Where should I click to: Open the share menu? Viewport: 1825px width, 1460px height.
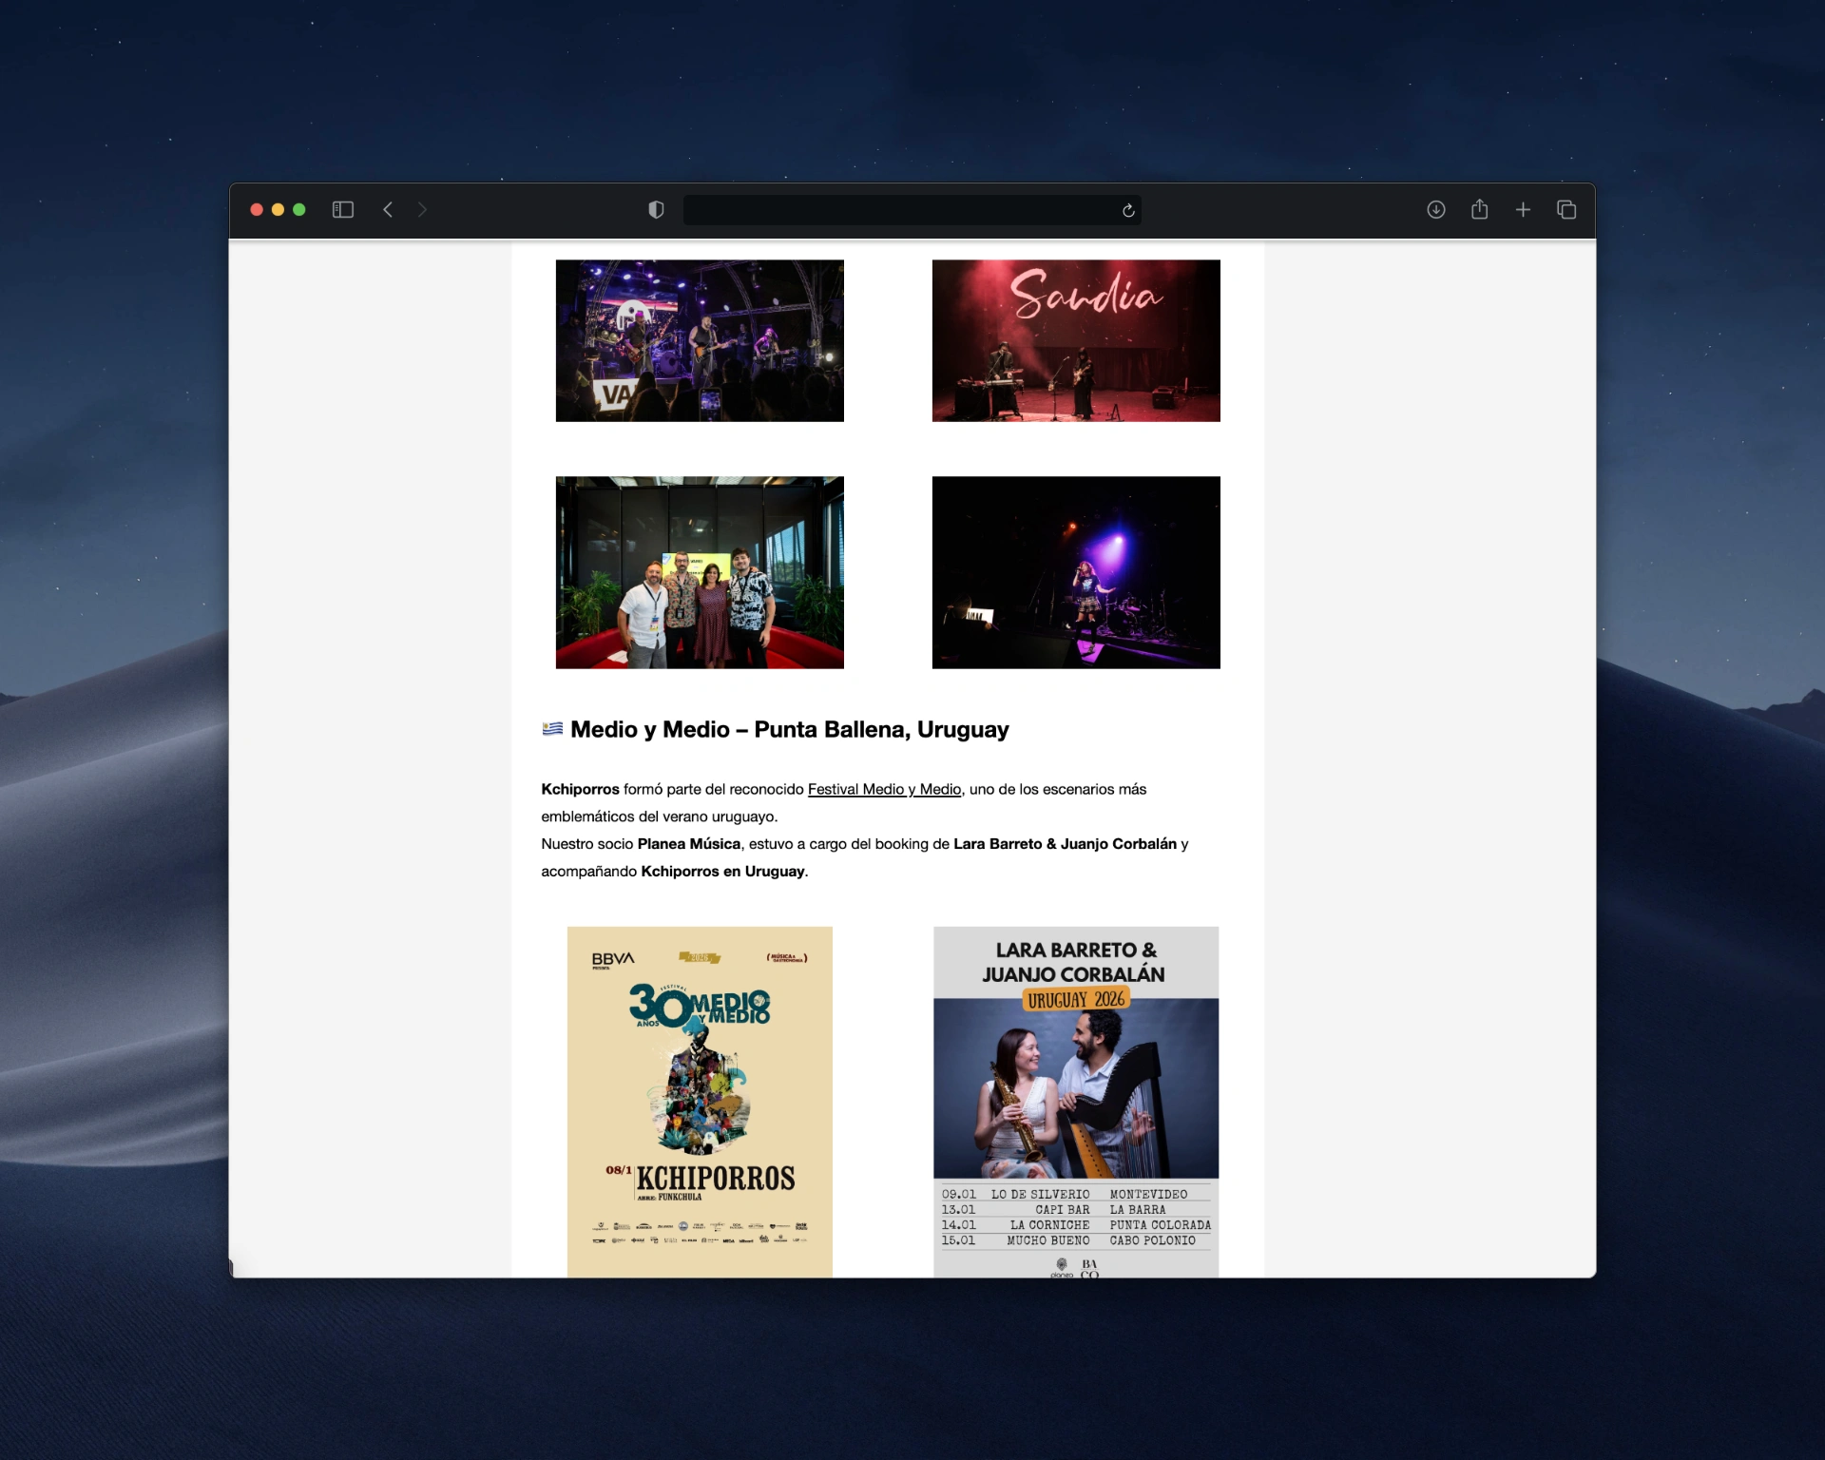[x=1479, y=209]
